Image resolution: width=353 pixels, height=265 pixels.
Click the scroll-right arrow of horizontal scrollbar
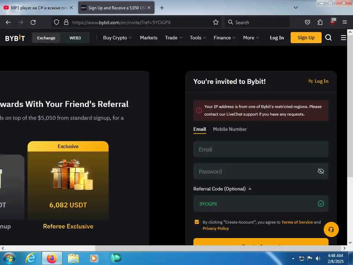click(x=344, y=248)
